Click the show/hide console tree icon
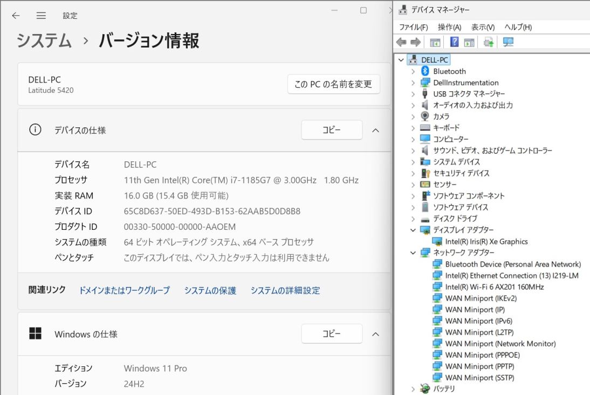Screen dimensions: 590x395 coord(435,43)
